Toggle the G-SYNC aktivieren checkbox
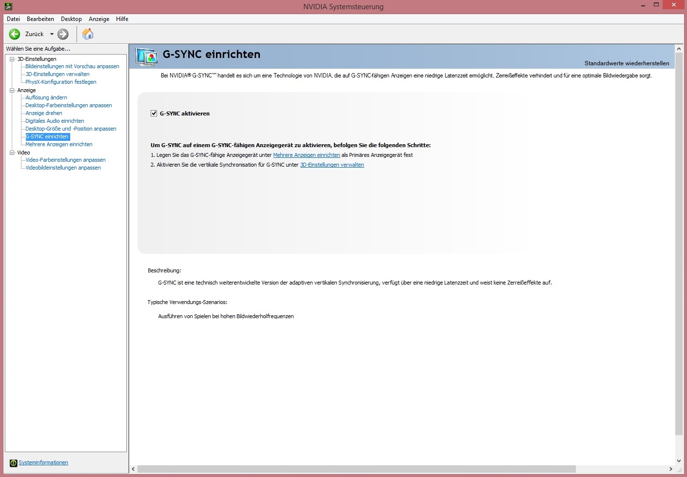 tap(154, 114)
